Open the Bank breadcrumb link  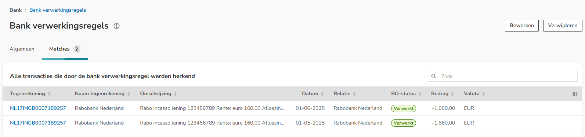click(x=15, y=10)
